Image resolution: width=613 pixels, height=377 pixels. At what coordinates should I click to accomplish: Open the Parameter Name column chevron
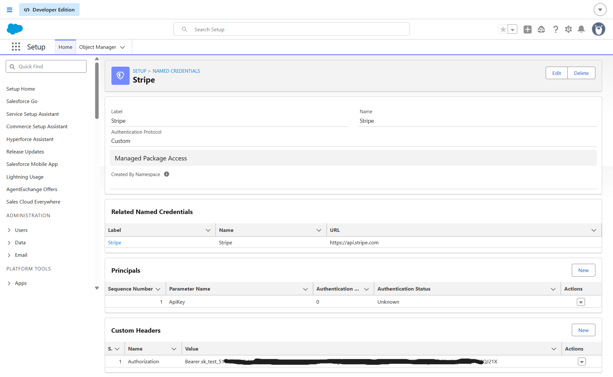pos(306,289)
